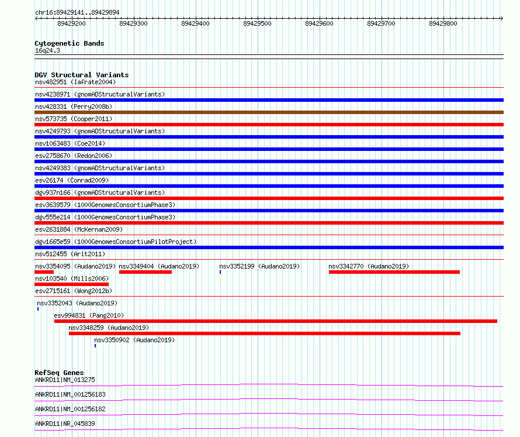Click the esv26174 (Conrad2009) label

coord(72,180)
